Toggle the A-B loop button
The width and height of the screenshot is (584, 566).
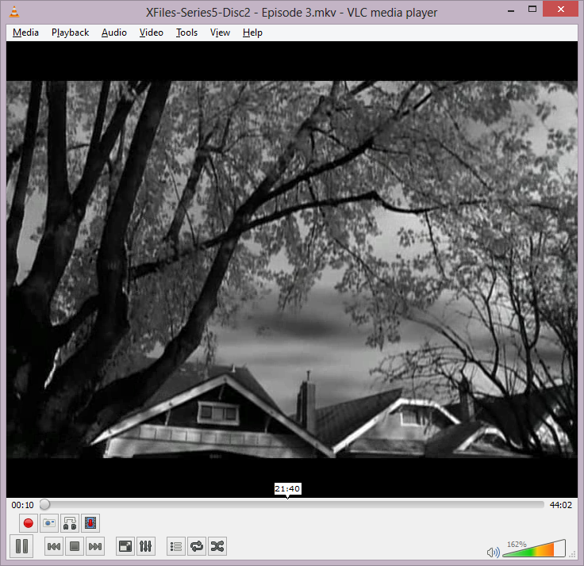coord(70,523)
